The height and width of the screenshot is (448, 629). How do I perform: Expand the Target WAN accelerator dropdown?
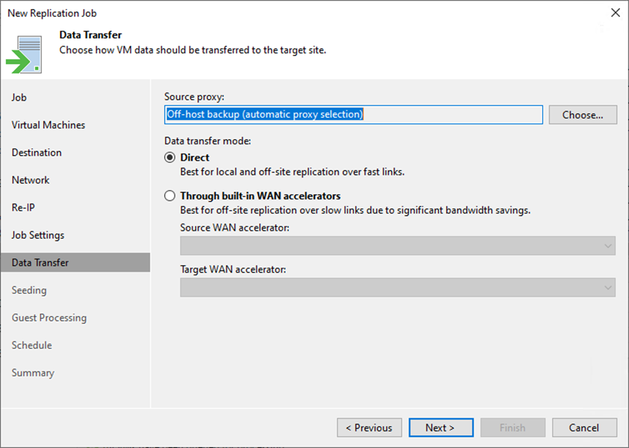click(x=397, y=288)
